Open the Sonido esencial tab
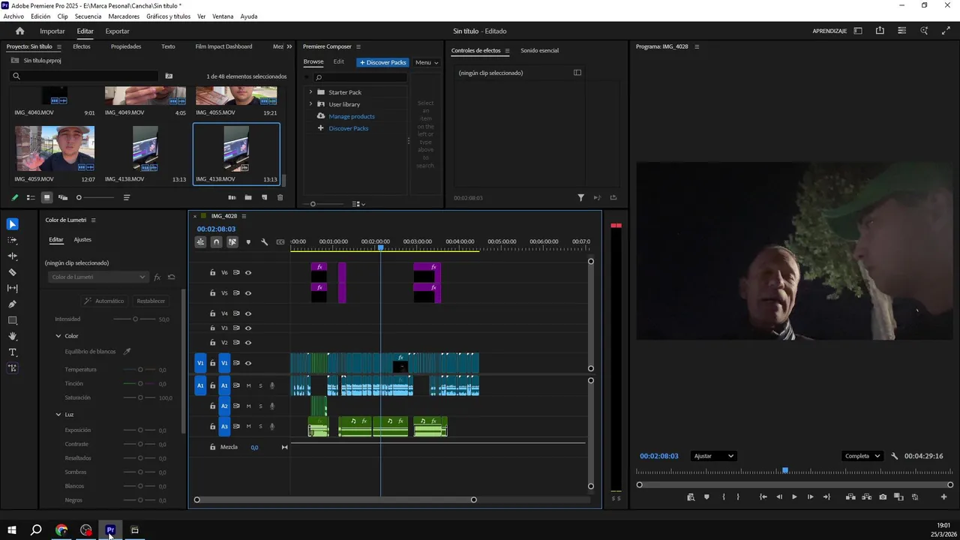Image resolution: width=960 pixels, height=540 pixels. tap(539, 50)
